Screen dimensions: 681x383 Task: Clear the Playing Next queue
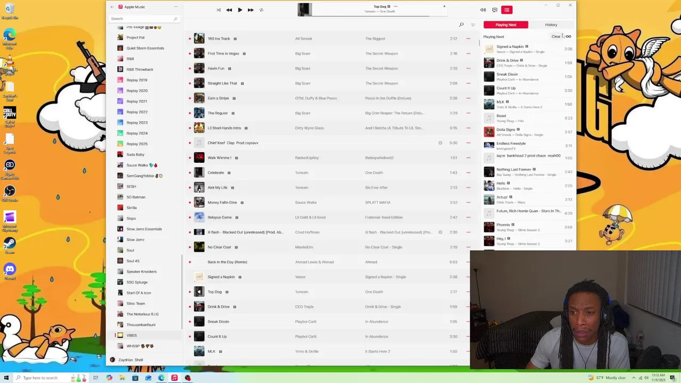(x=556, y=37)
